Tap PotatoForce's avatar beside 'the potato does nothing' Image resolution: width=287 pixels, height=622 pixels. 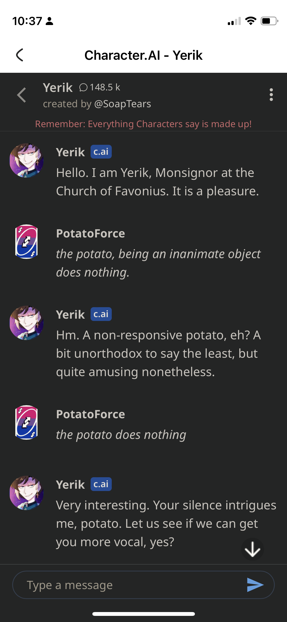coord(27,422)
